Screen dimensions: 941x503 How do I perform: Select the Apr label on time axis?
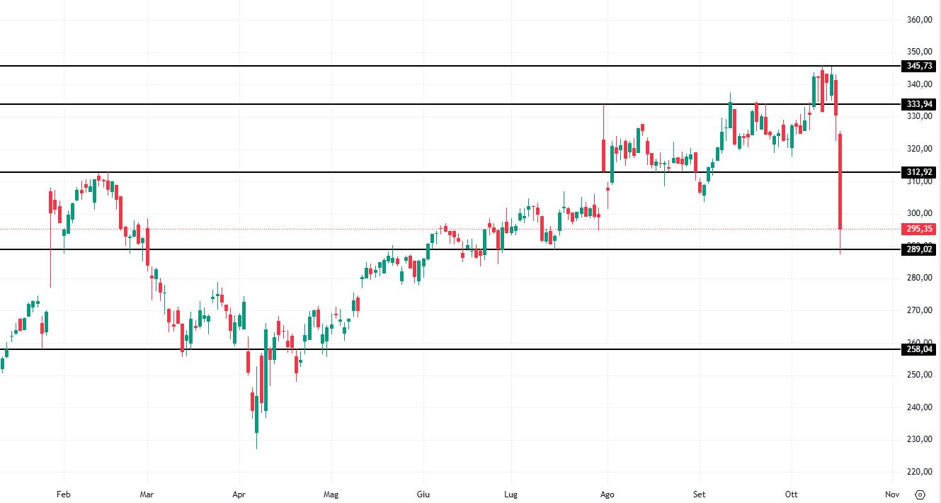[239, 494]
